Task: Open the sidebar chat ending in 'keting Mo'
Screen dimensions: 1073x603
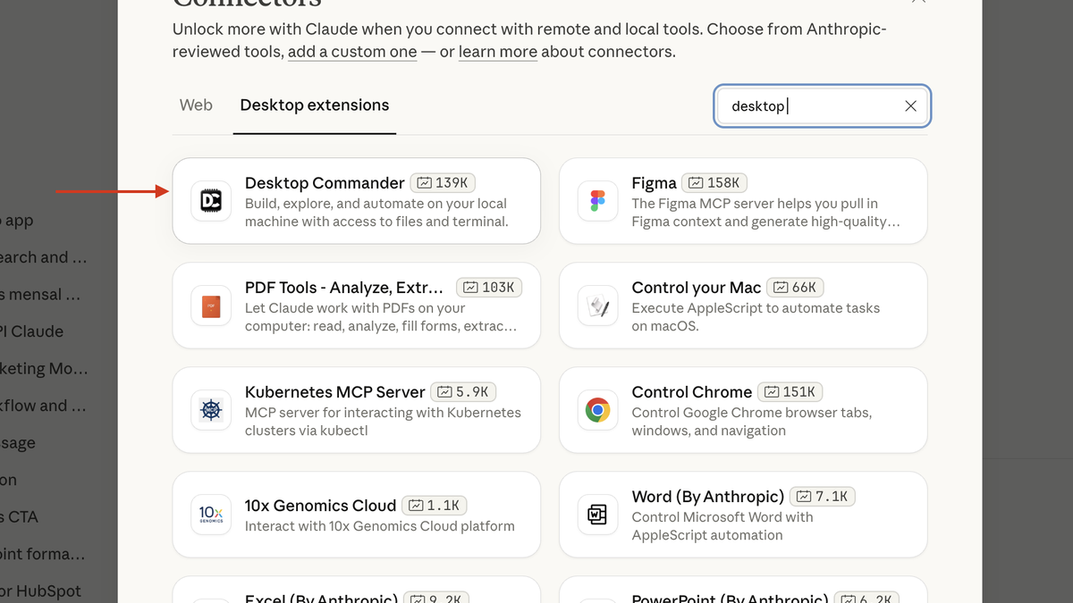Action: point(45,368)
